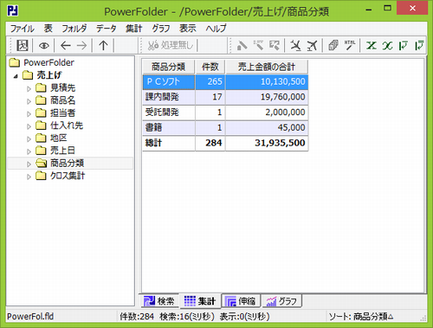433x328 pixels.
Task: Click the greyed pencil edit icon
Action: click(242, 45)
